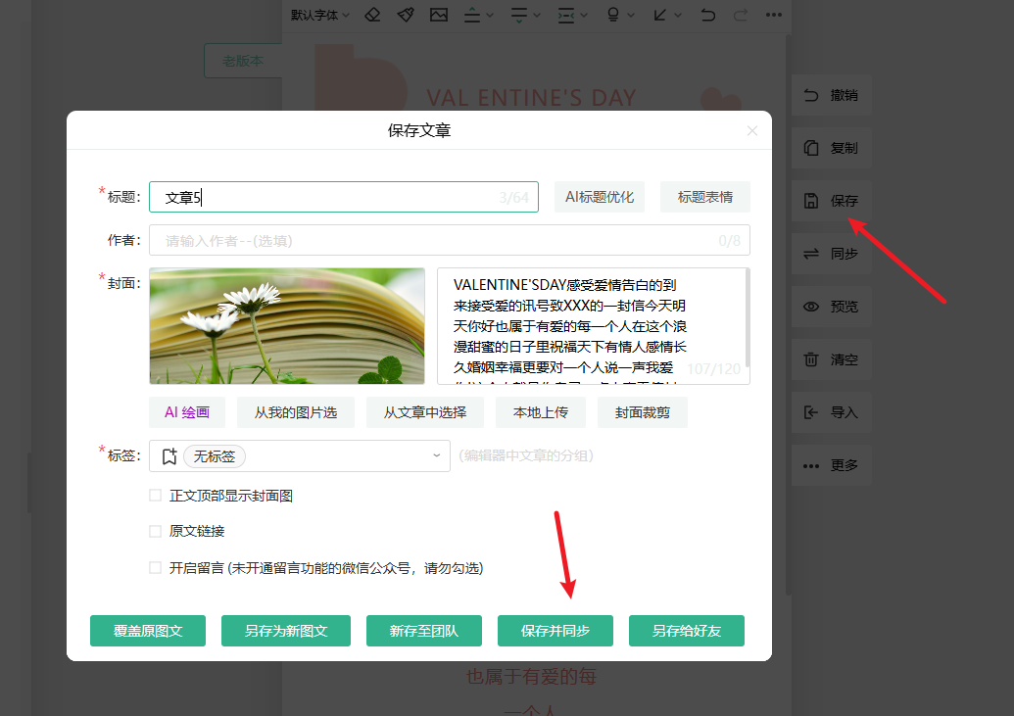The height and width of the screenshot is (716, 1014).
Task: Close the 保存文章 dialog with X
Action: click(752, 130)
